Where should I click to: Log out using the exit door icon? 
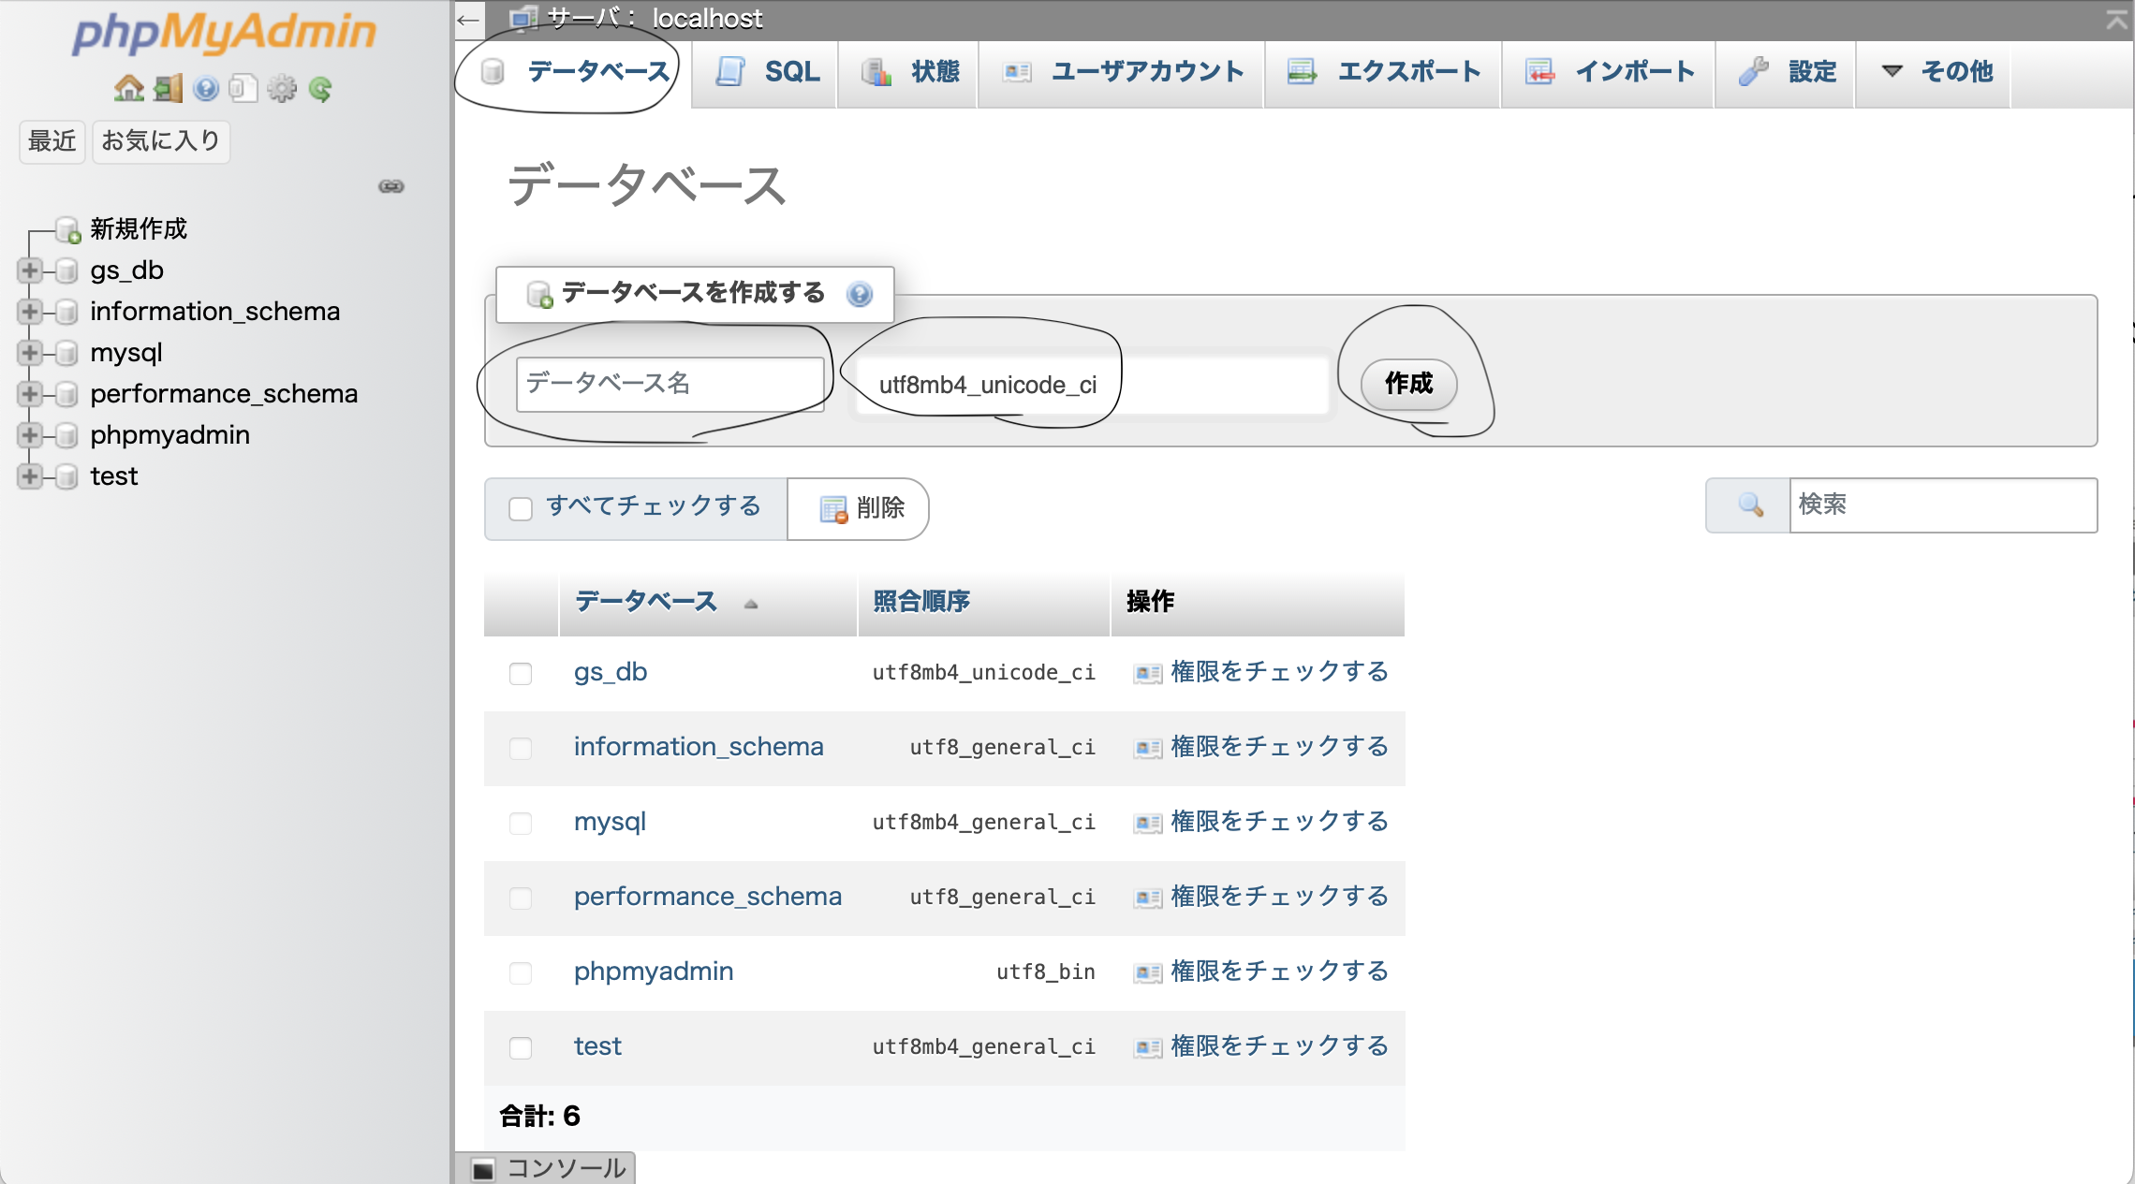coord(168,89)
